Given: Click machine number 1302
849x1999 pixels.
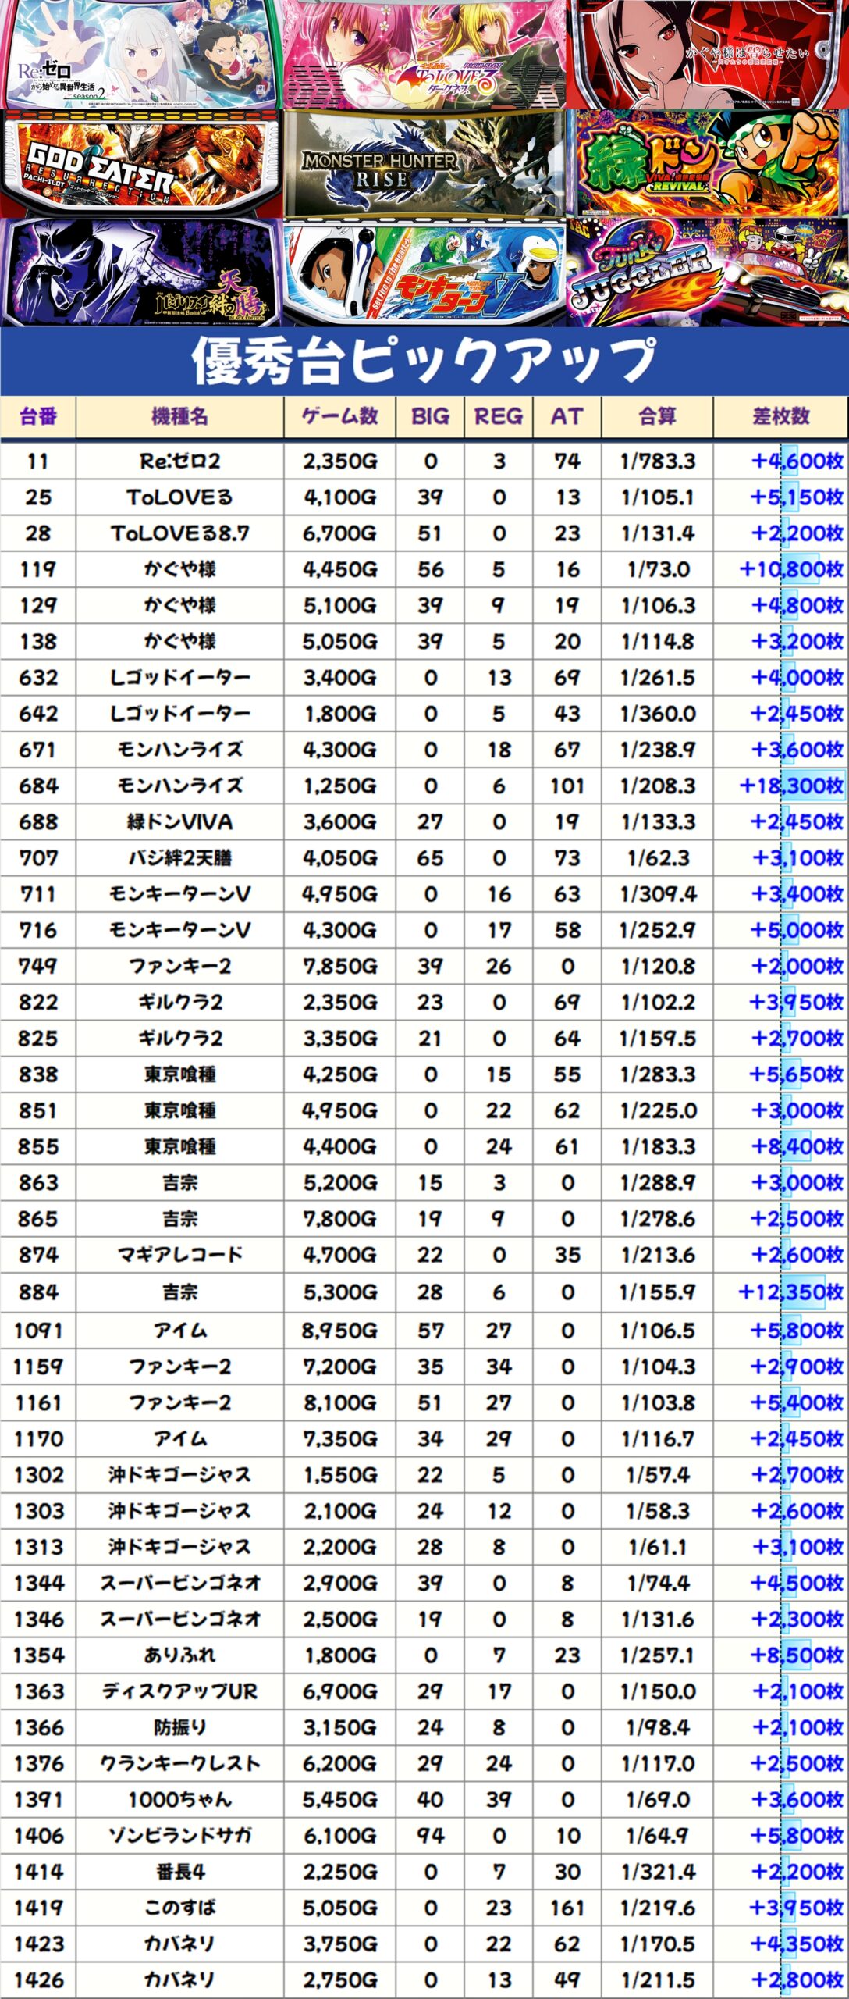Looking at the screenshot, I should coord(38,1475).
